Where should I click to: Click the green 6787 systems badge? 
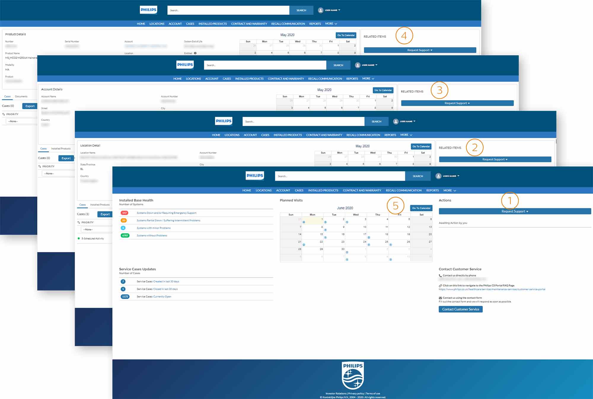pos(125,236)
